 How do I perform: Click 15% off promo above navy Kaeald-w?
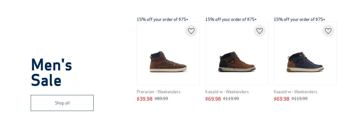coord(299,19)
